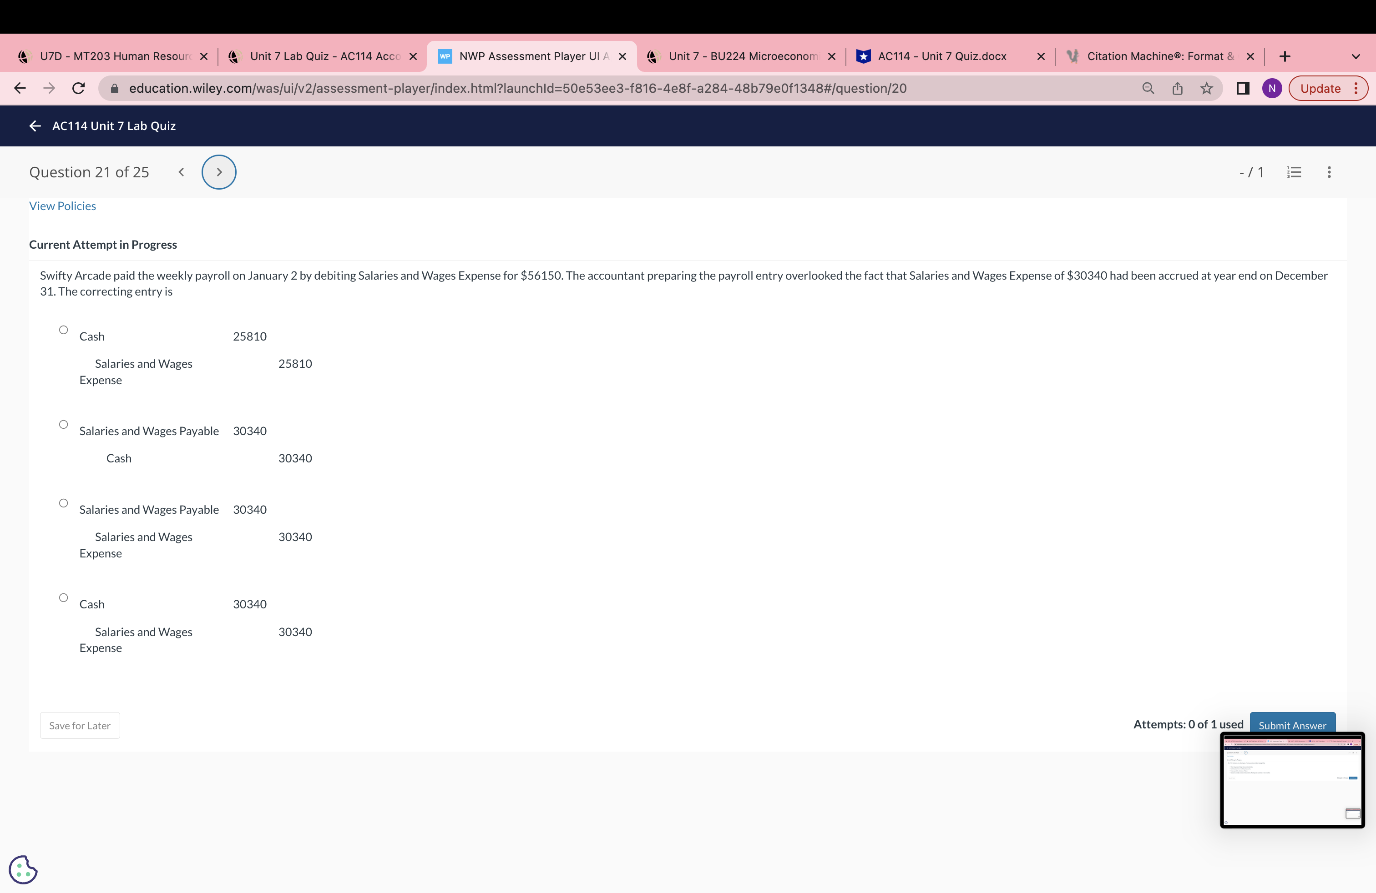Click the bookmark star icon
This screenshot has height=893, width=1376.
pos(1207,88)
